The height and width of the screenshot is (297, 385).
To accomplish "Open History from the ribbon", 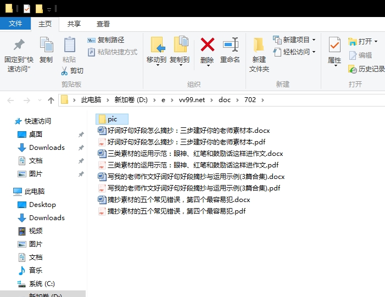I will 366,69.
